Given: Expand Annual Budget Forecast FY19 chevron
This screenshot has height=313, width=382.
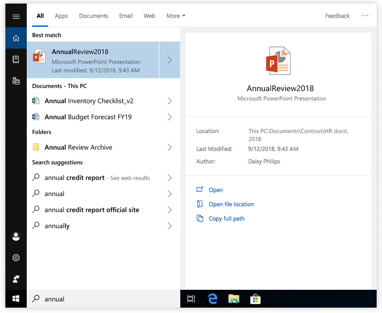Looking at the screenshot, I should tap(170, 117).
